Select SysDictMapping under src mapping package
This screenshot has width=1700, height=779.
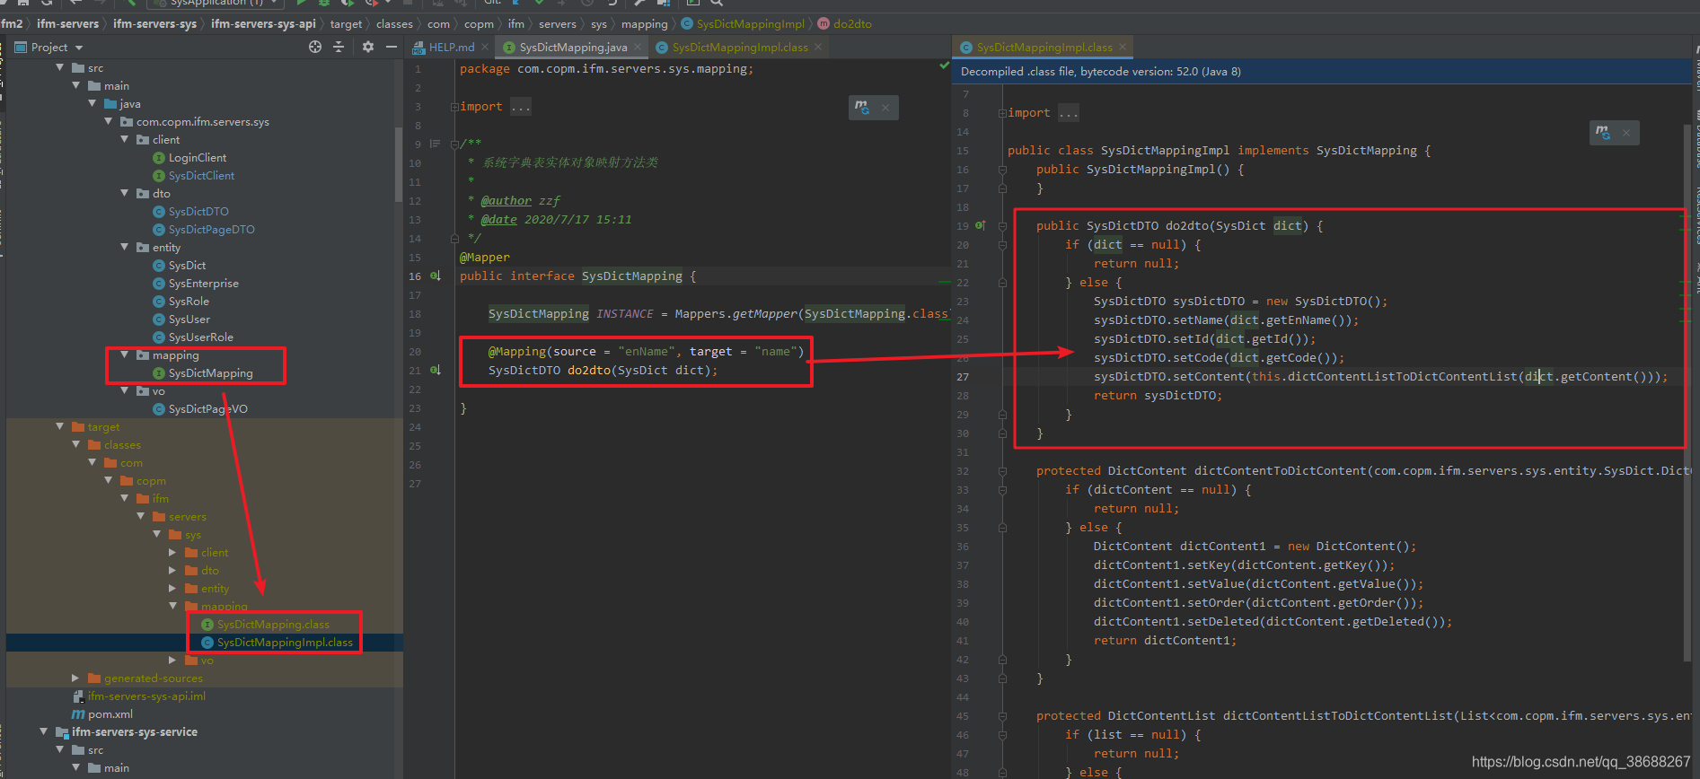[210, 373]
